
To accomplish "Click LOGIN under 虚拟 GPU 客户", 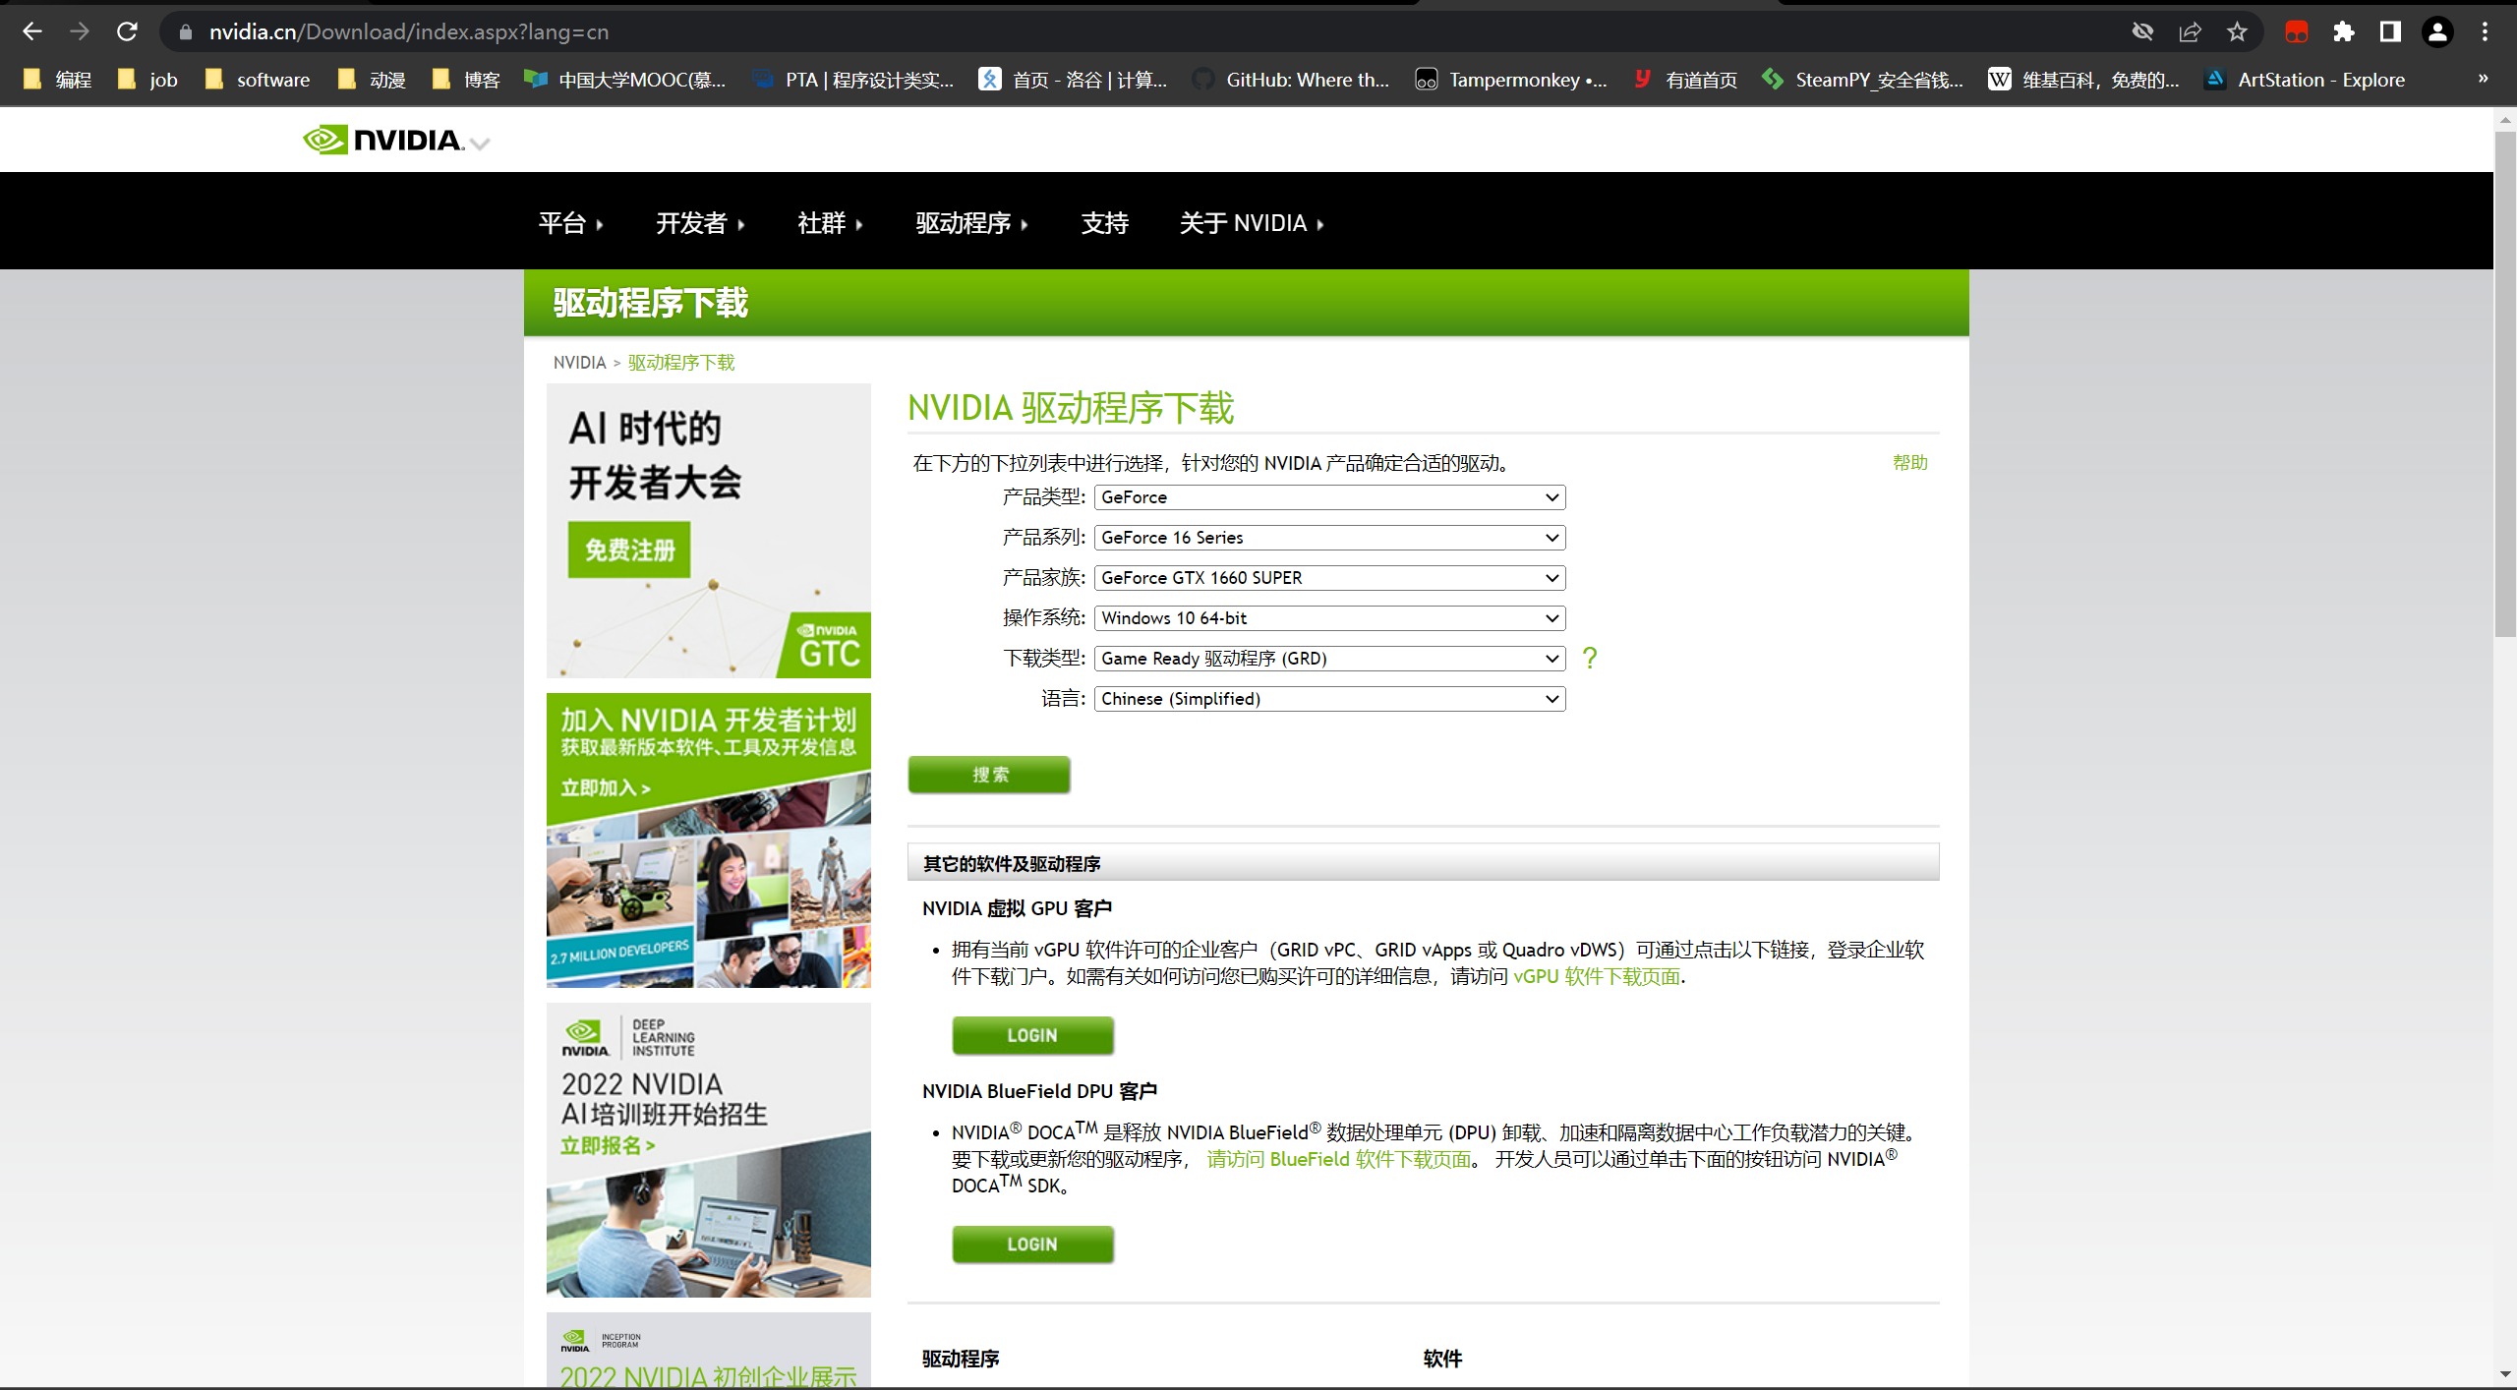I will [1032, 1035].
